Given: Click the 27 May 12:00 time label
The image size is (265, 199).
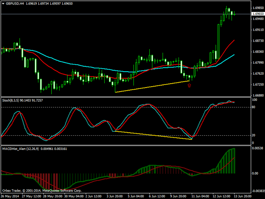Looking at the screenshot, I should pos(31,196).
